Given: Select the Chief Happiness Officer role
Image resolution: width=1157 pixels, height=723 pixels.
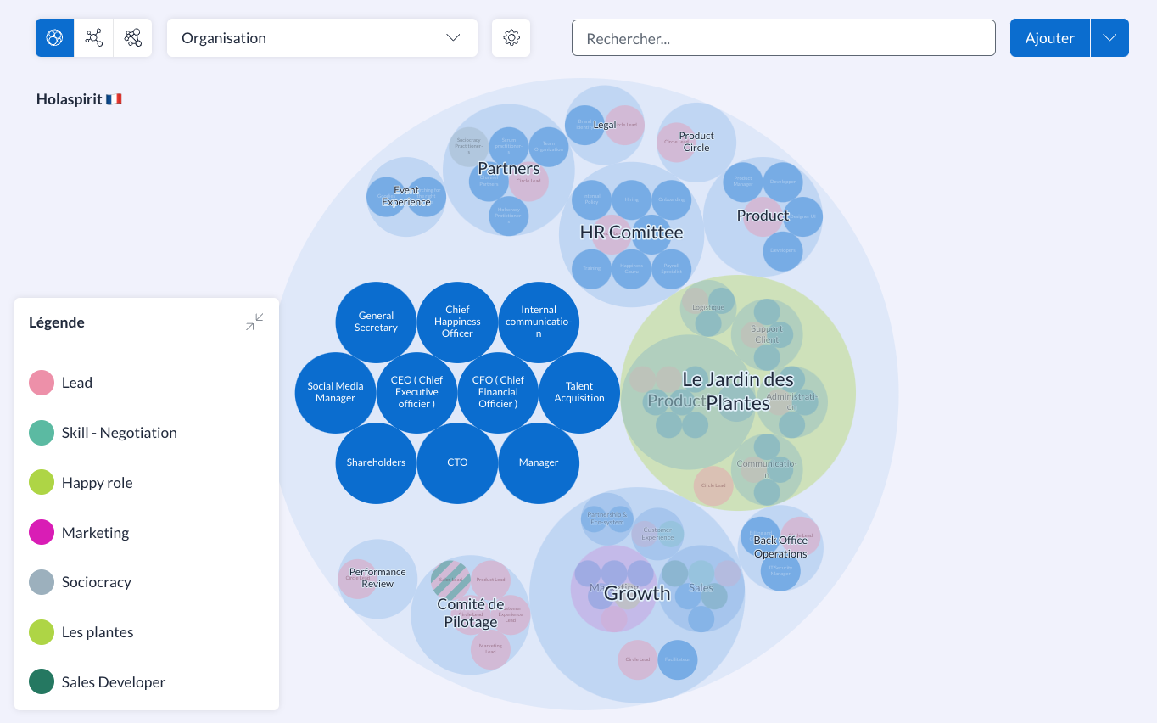Looking at the screenshot, I should [x=457, y=322].
